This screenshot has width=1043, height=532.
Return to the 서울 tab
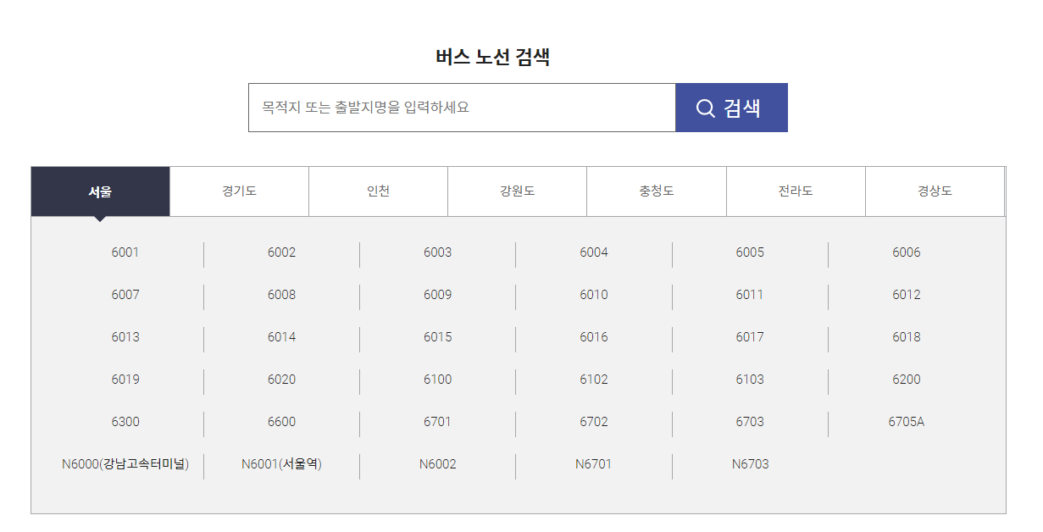tap(101, 191)
